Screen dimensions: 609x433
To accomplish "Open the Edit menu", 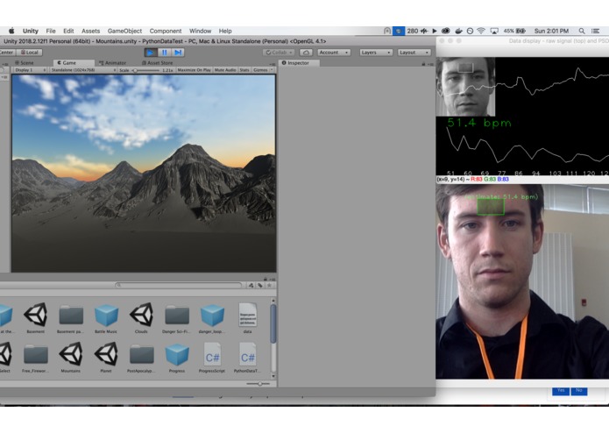I will click(68, 31).
